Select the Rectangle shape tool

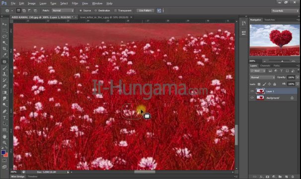click(4, 130)
